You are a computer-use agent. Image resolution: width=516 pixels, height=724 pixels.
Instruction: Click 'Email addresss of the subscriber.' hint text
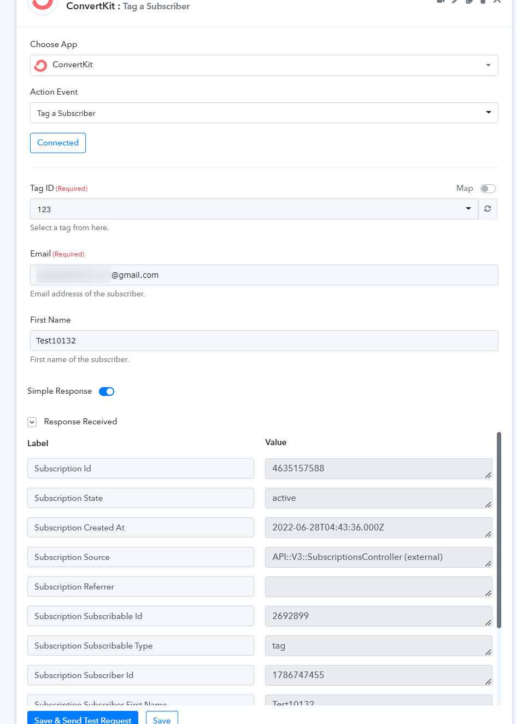pos(87,294)
